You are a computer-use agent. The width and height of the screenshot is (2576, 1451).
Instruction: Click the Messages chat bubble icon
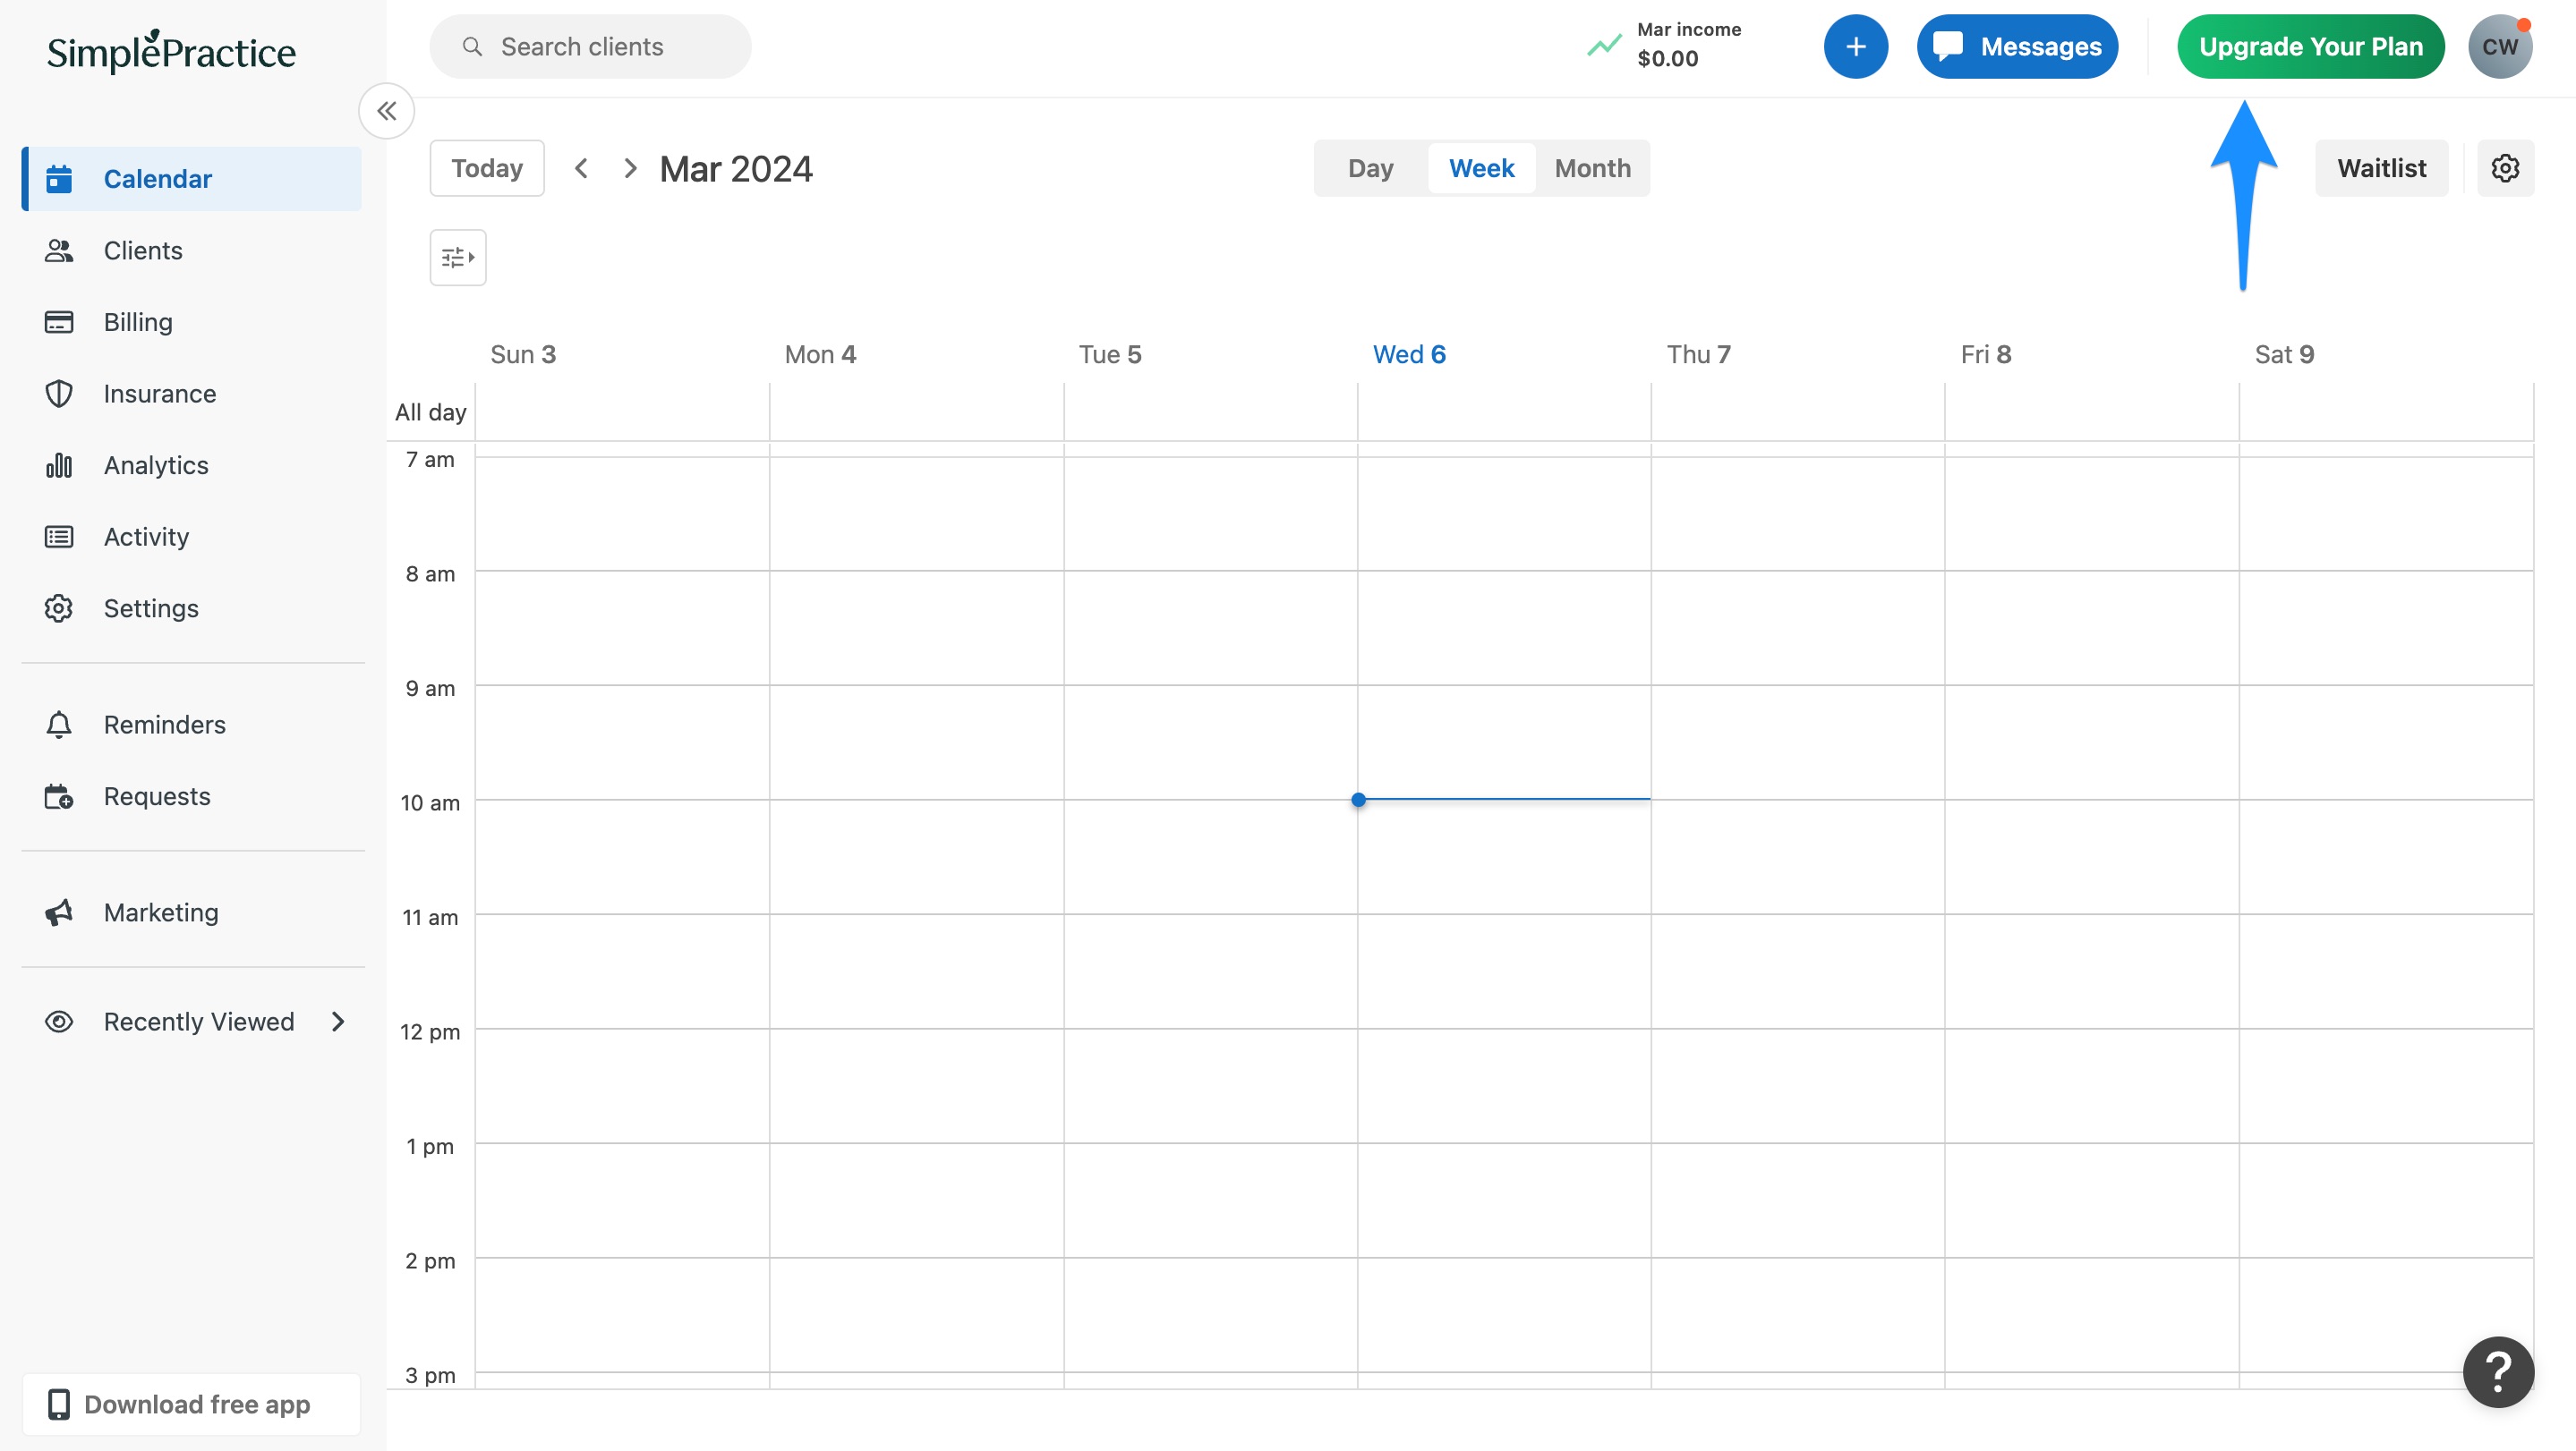click(x=1948, y=47)
